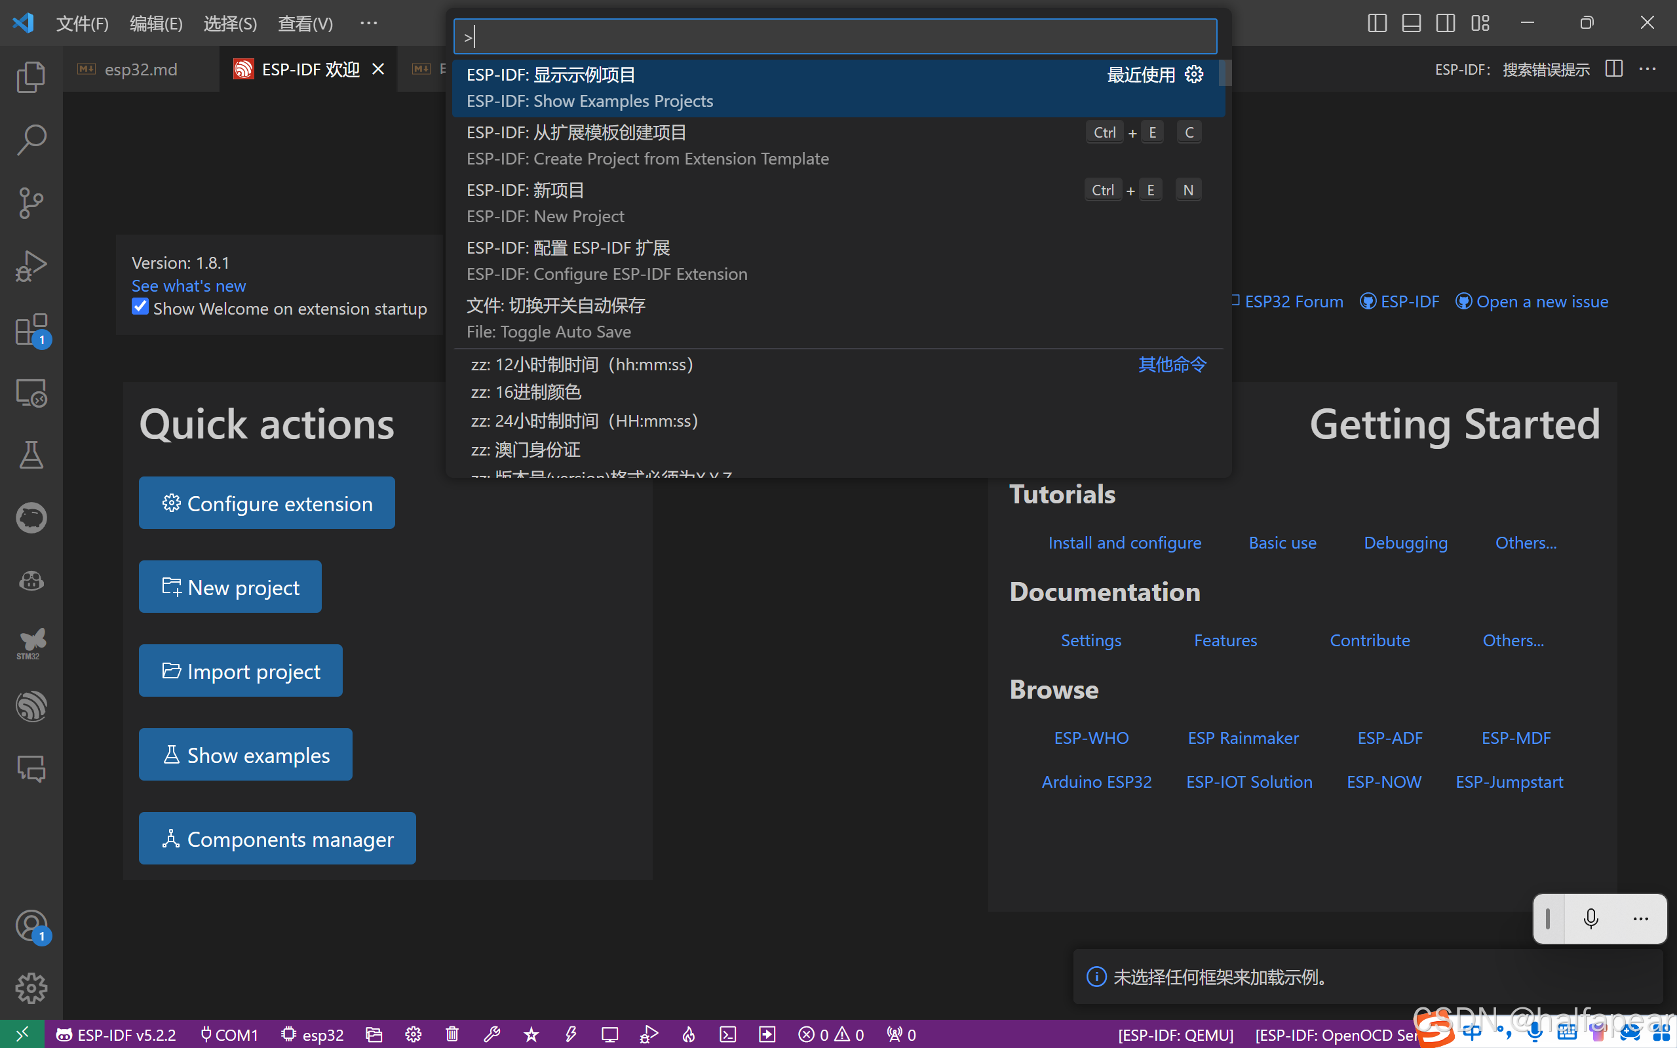The width and height of the screenshot is (1677, 1048).
Task: Switch to the esp32.md tab
Action: 140,69
